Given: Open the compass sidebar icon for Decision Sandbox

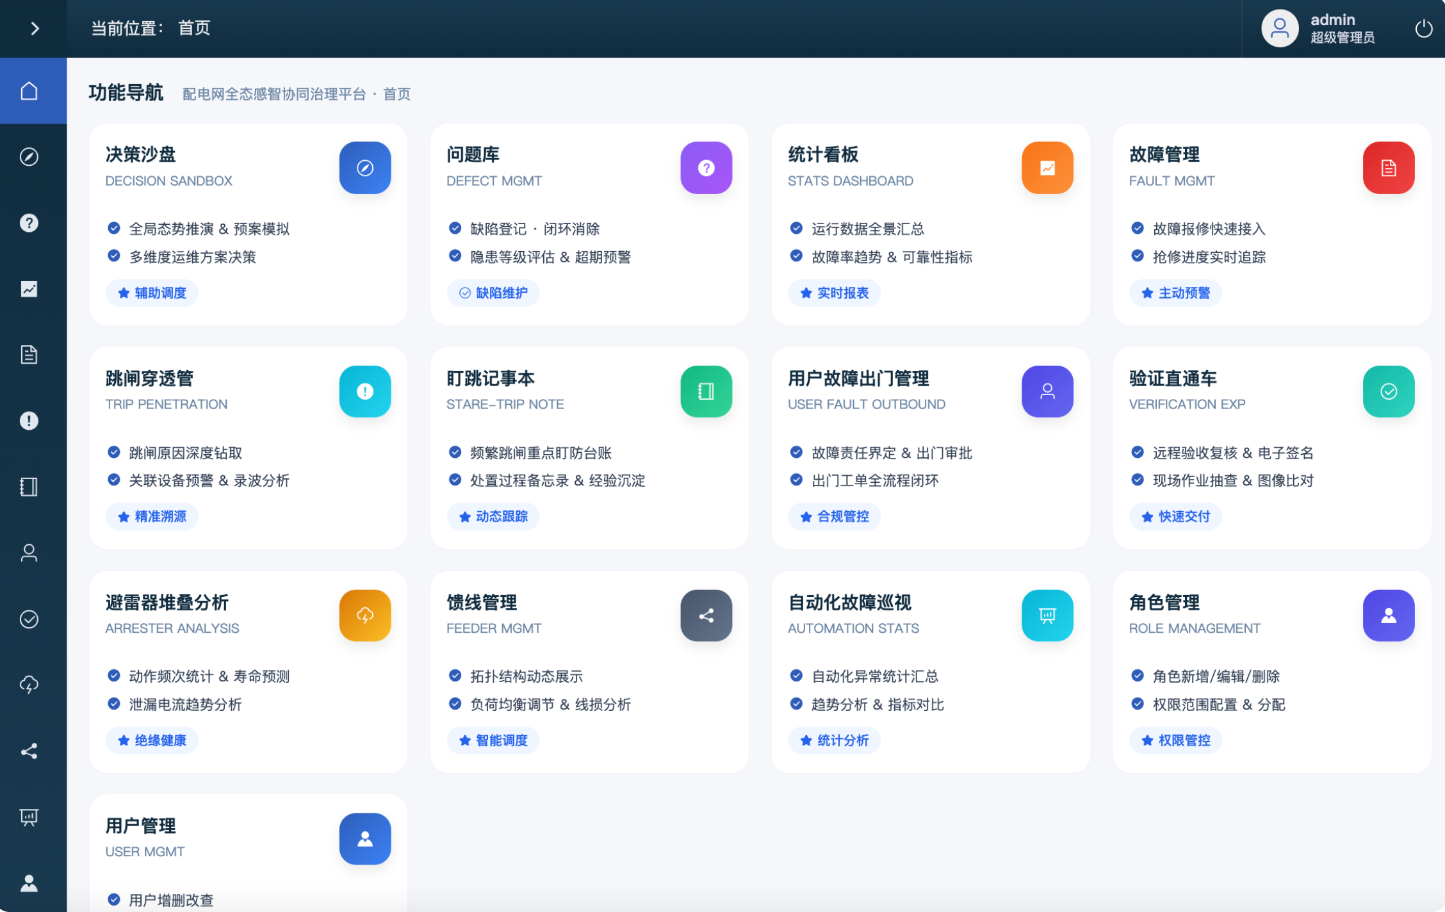Looking at the screenshot, I should coord(29,157).
